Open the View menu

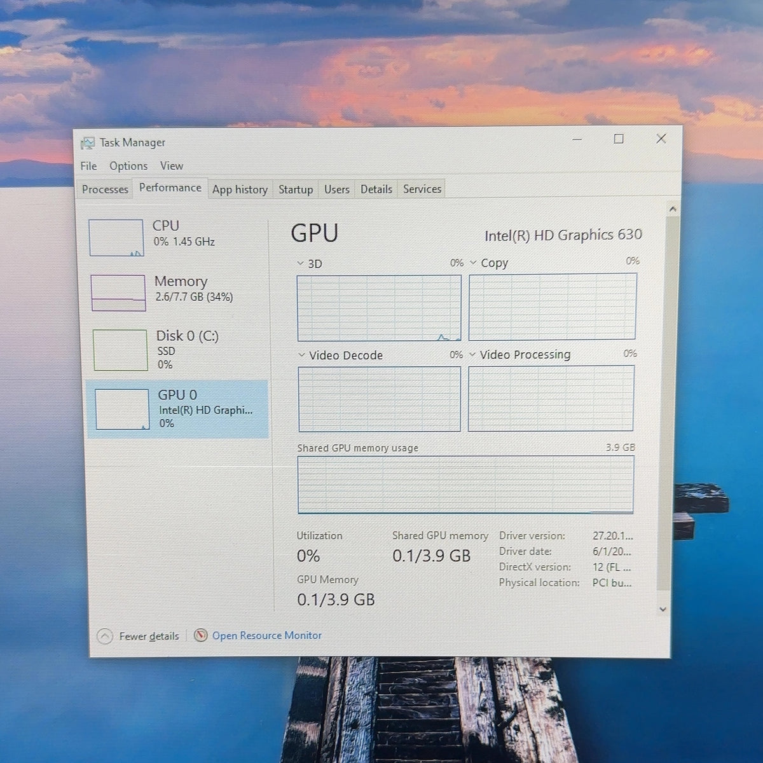coord(172,166)
